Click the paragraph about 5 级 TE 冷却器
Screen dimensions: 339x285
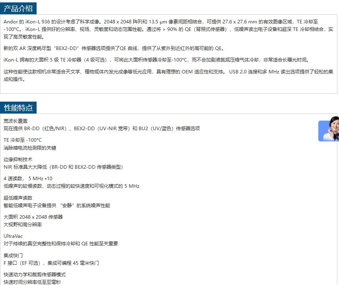156,60
